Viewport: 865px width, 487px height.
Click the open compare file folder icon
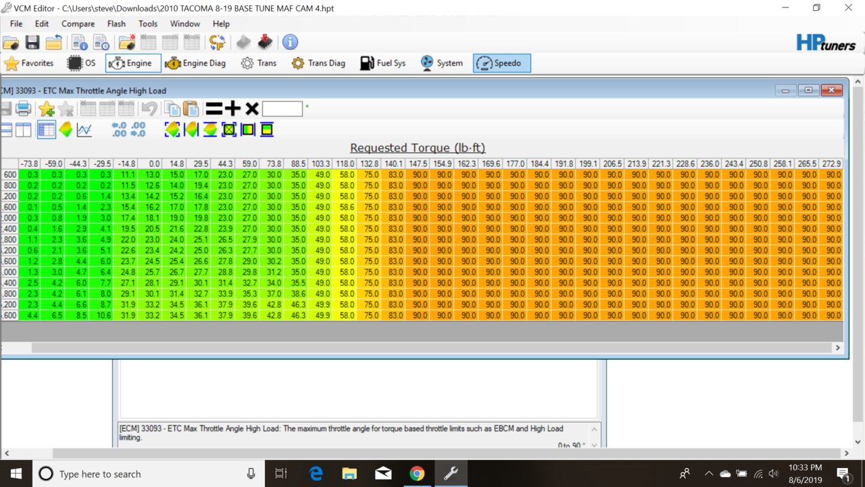127,43
